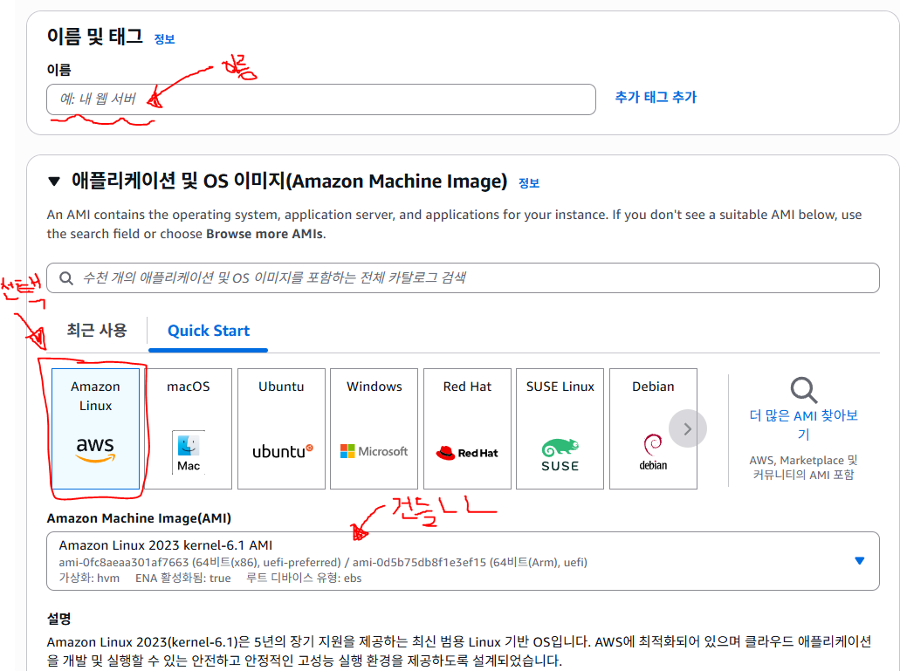Select the Windows AMI card
900x671 pixels.
(374, 428)
